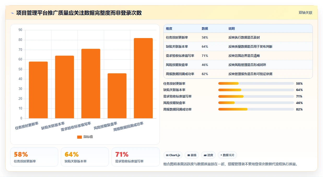The image size is (323, 177).
Task: Click the 反映质量数据能否用于发布判断 description cell
Action: 250,47
